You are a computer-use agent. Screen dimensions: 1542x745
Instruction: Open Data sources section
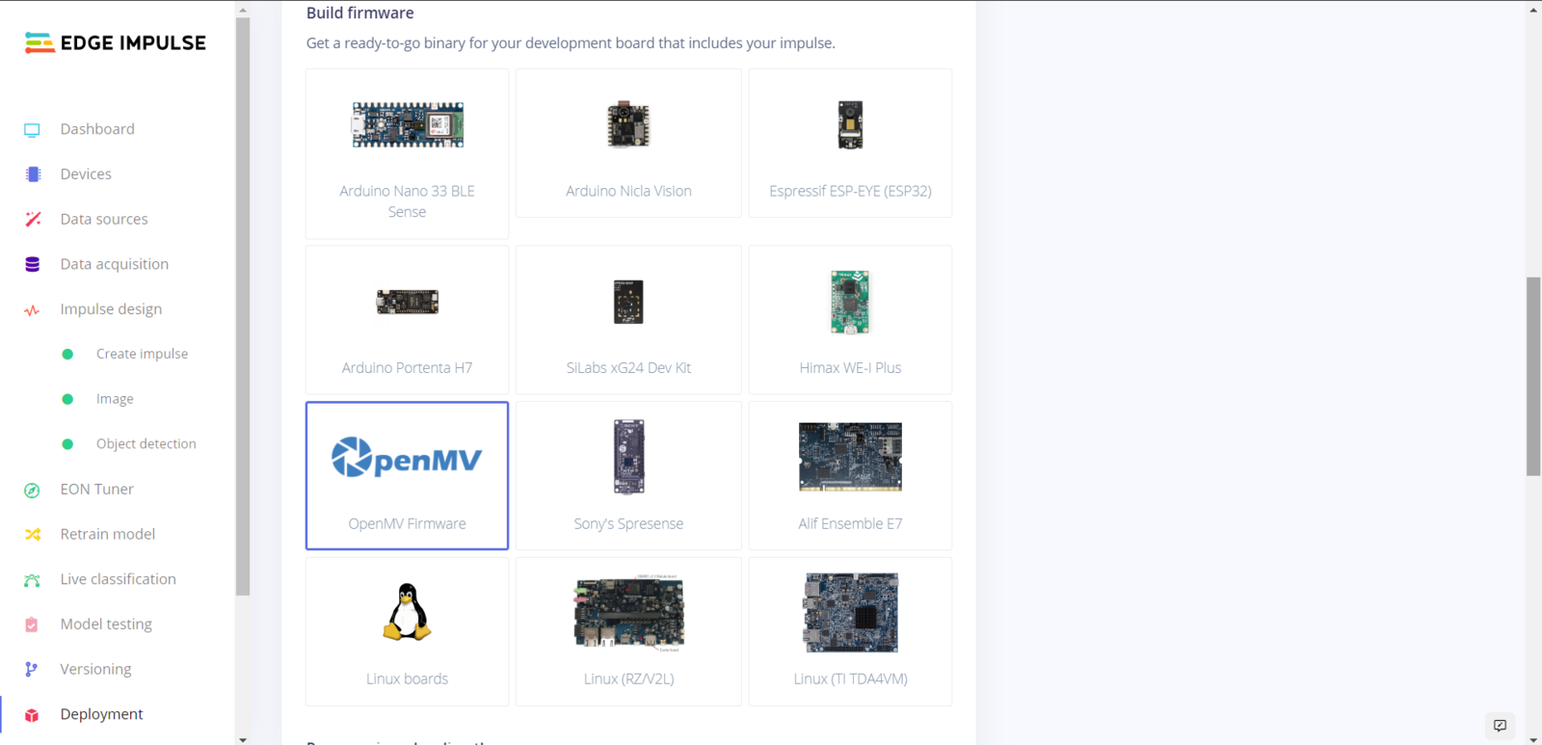pos(104,219)
